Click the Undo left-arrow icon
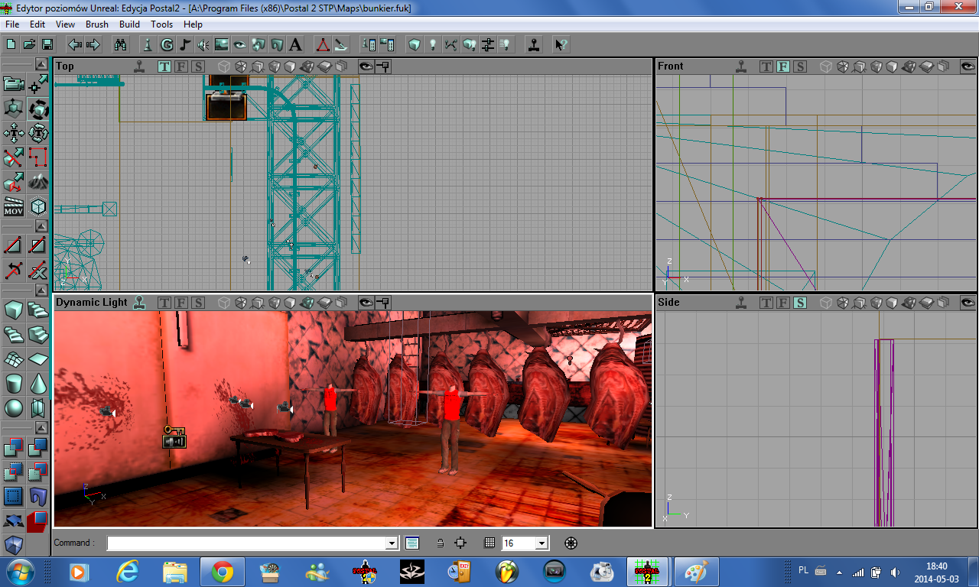 tap(75, 44)
